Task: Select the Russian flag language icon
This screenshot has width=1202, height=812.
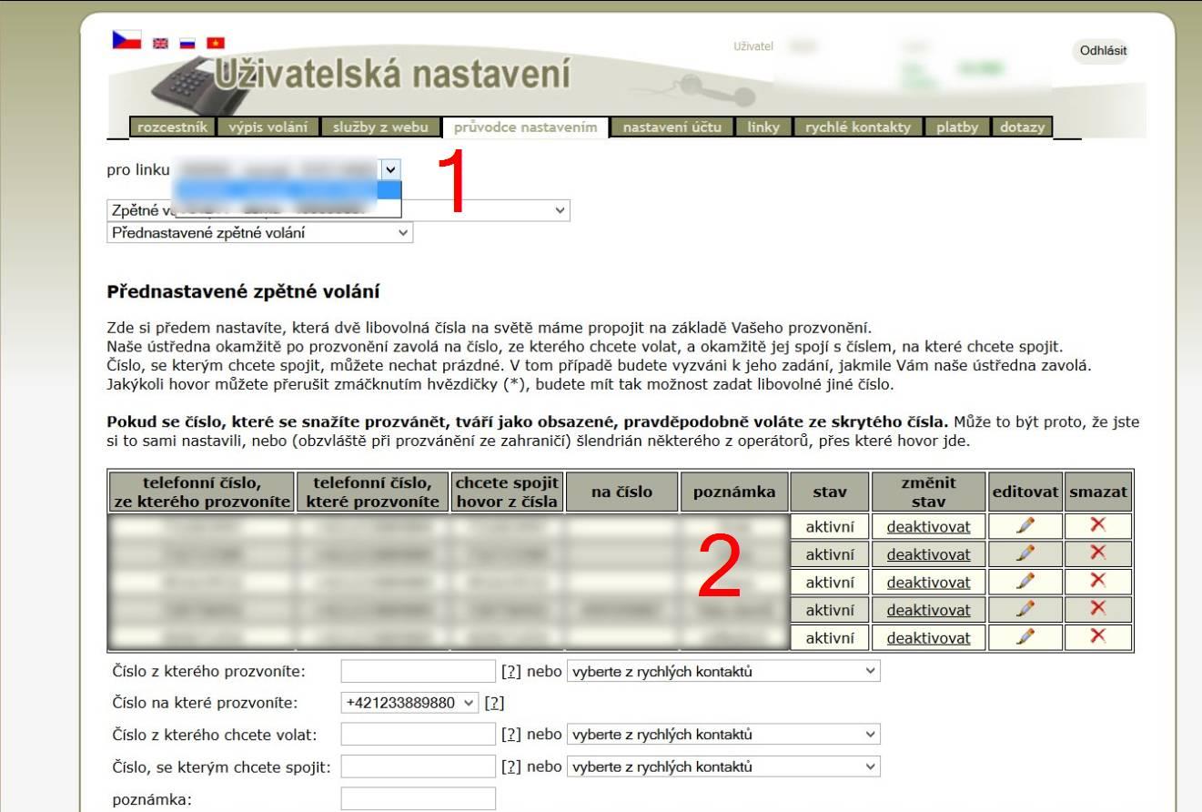Action: [x=187, y=43]
